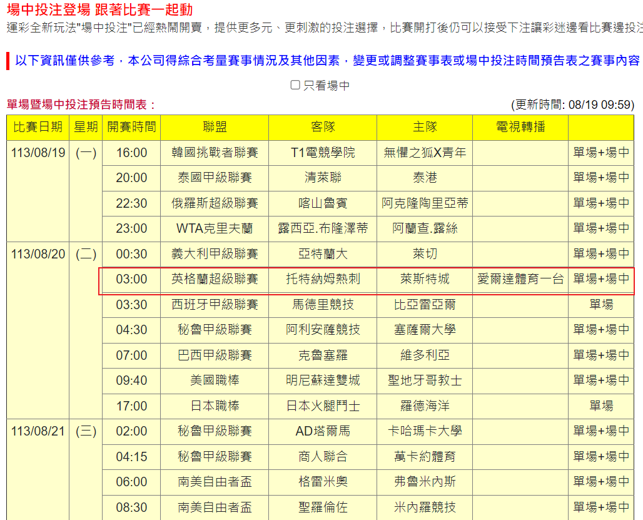Click the 電視轉播 column header
Viewport: 643px width, 520px height.
pos(520,127)
